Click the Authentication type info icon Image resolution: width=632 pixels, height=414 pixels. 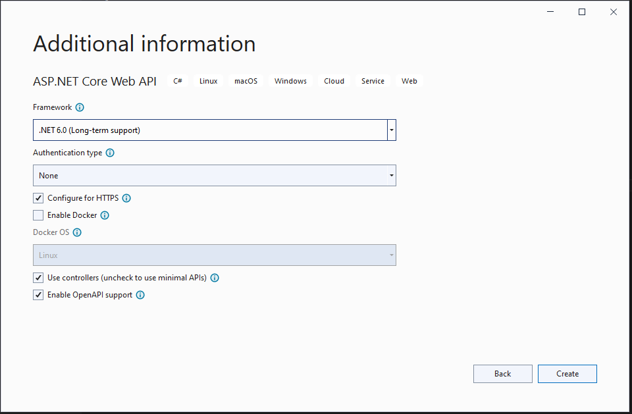[x=110, y=153]
